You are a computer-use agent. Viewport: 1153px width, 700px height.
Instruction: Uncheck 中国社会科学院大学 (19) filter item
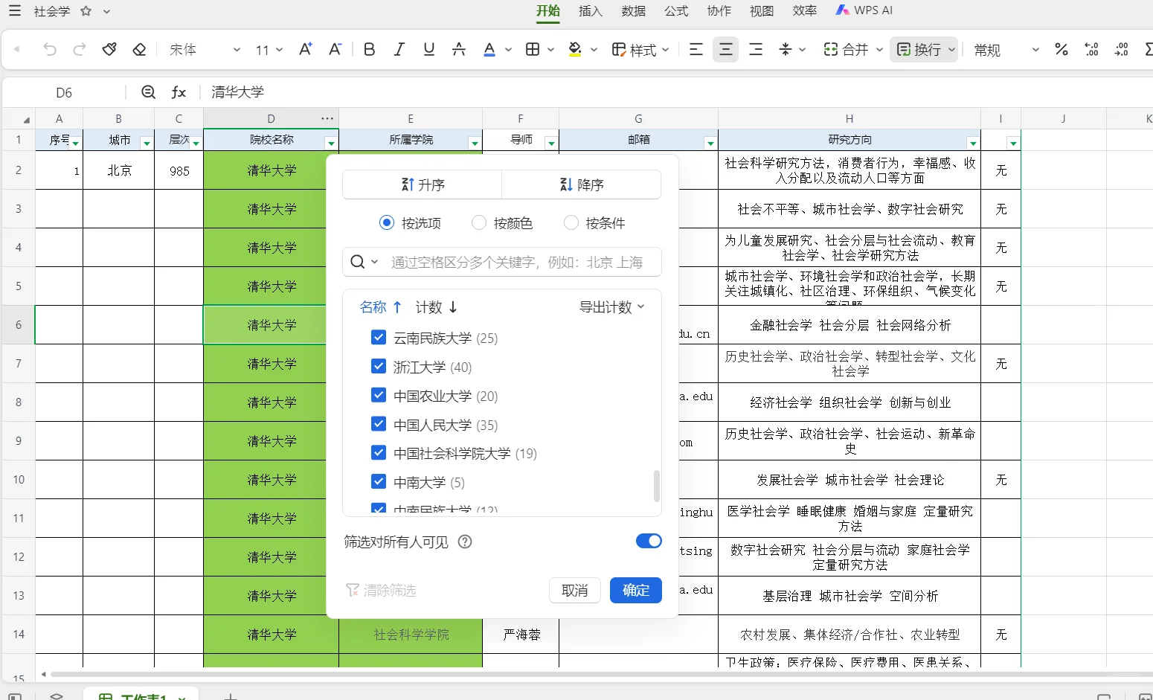[x=379, y=453]
